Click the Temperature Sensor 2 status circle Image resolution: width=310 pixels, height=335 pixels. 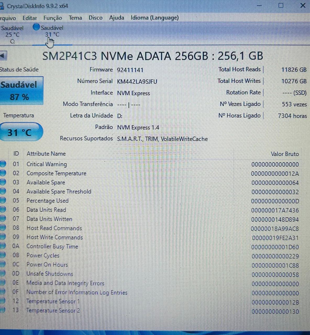(3, 310)
